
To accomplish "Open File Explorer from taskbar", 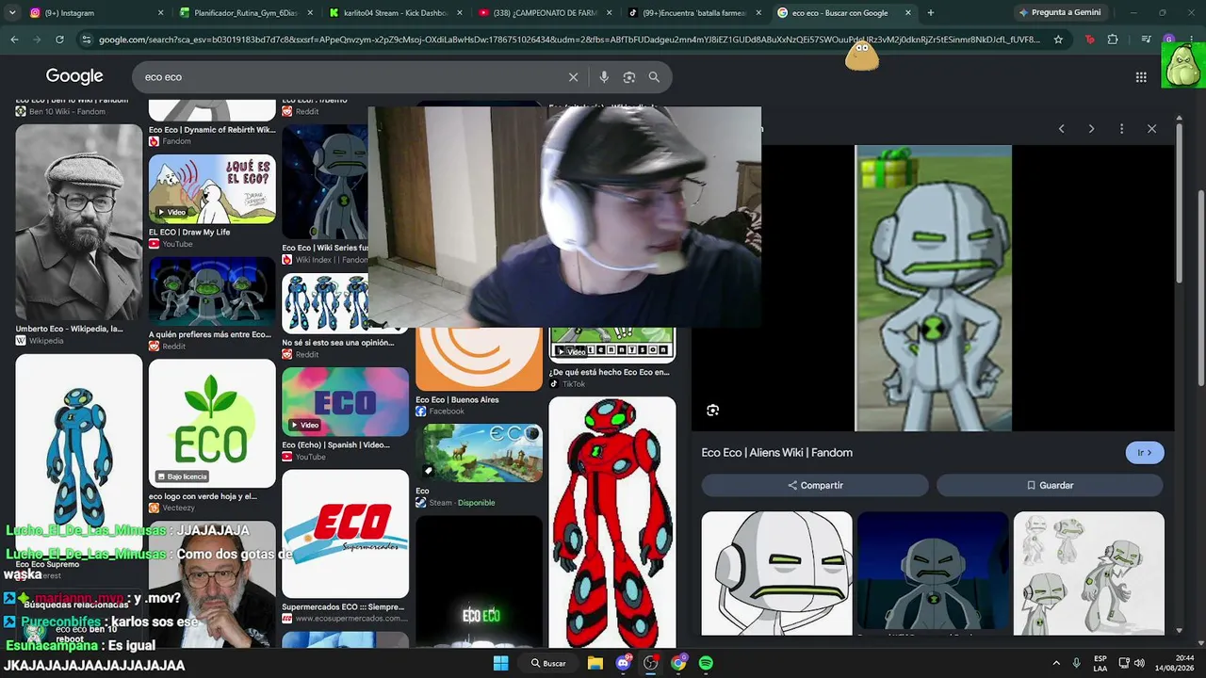I will (595, 663).
